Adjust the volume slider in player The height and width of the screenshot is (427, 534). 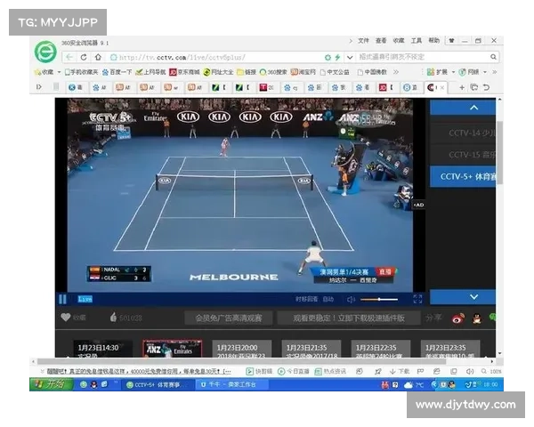[x=378, y=300]
